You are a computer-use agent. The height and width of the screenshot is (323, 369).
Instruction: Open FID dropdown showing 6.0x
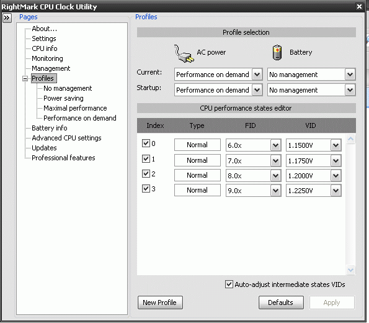tap(275, 145)
